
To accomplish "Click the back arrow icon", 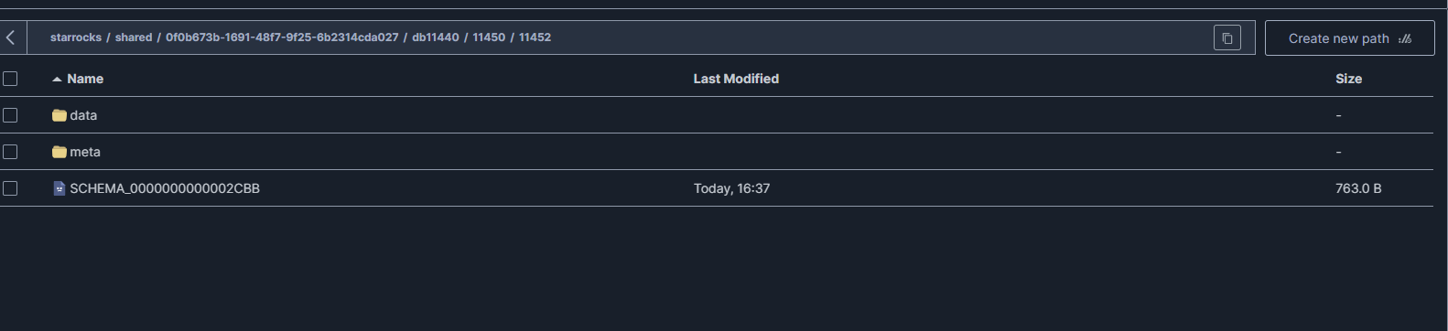I will pos(11,37).
